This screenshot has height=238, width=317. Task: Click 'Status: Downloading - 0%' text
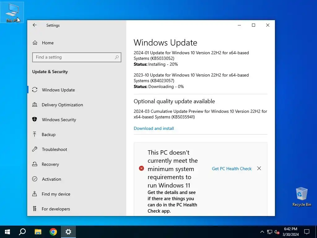[159, 86]
